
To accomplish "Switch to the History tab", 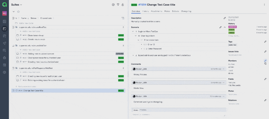I will [x=145, y=11].
